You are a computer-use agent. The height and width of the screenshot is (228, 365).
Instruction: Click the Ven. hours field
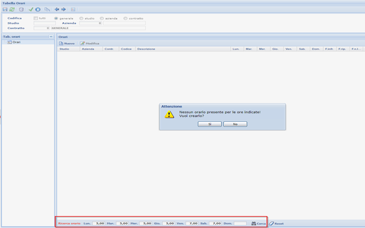point(192,223)
